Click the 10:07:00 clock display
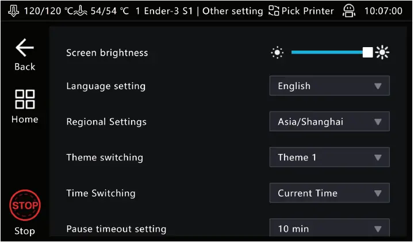 tap(384, 11)
